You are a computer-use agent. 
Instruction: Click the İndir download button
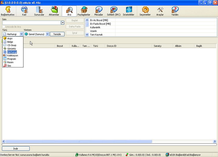16,148
